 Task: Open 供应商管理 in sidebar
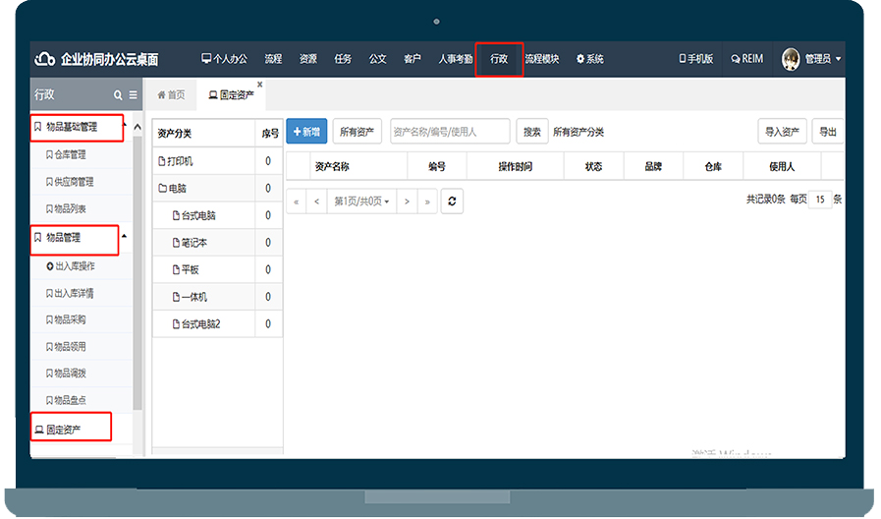[70, 182]
